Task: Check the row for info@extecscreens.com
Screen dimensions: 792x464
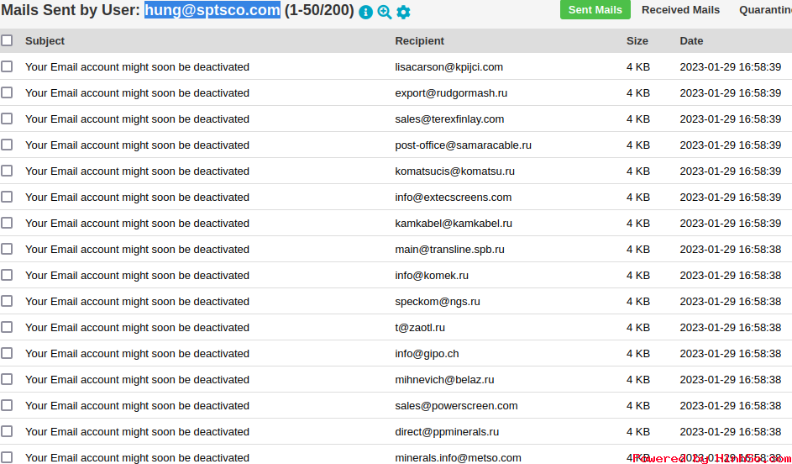Action: pos(7,198)
